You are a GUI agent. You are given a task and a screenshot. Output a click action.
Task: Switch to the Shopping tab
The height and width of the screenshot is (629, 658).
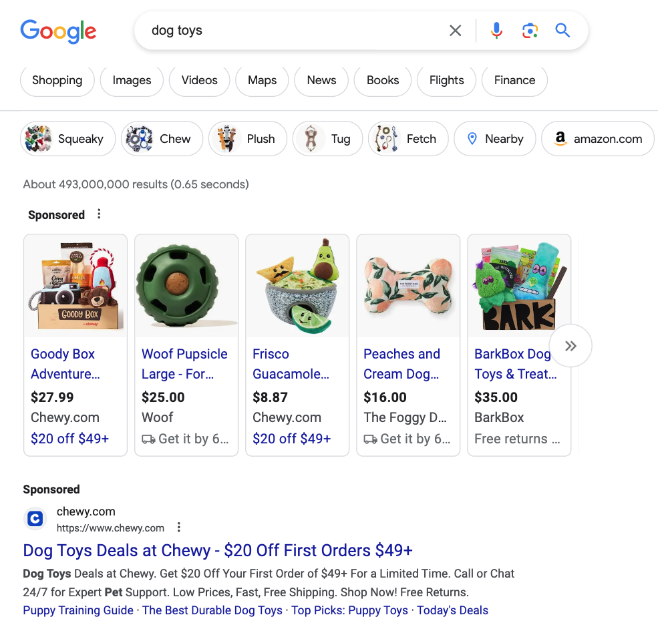click(57, 80)
